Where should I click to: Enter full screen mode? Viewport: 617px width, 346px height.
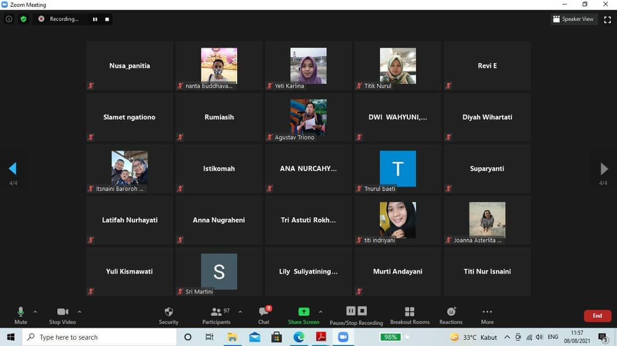point(607,19)
